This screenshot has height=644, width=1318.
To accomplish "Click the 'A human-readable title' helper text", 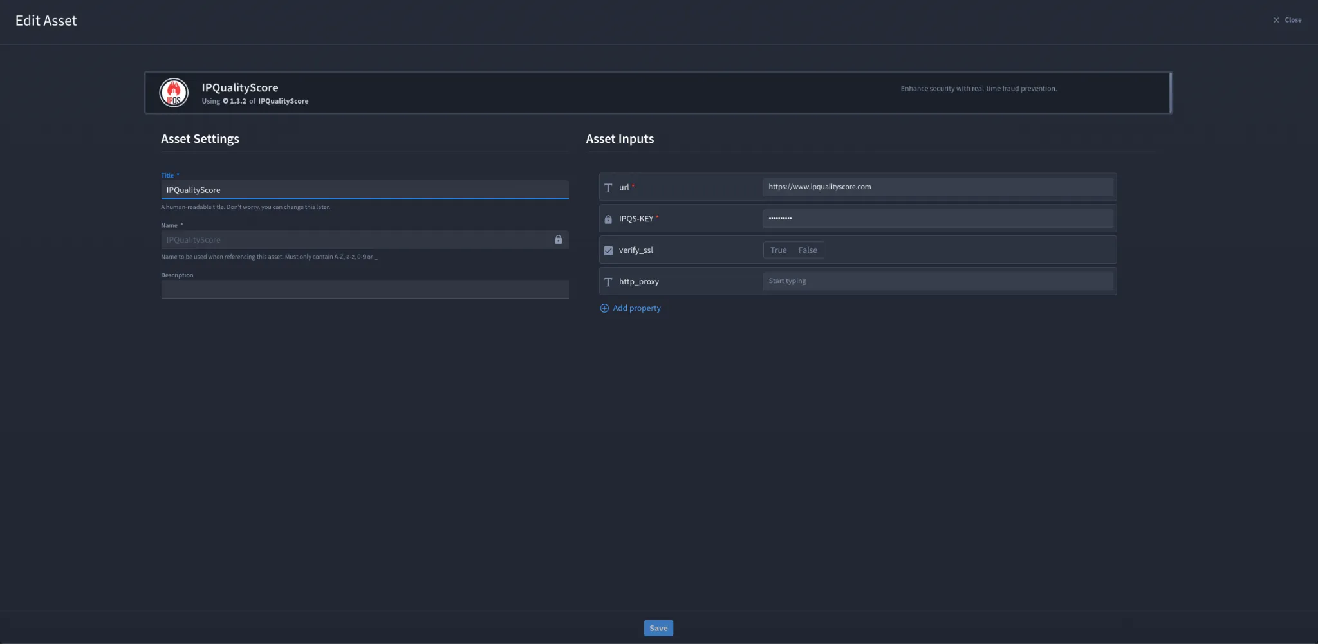I will tap(245, 207).
